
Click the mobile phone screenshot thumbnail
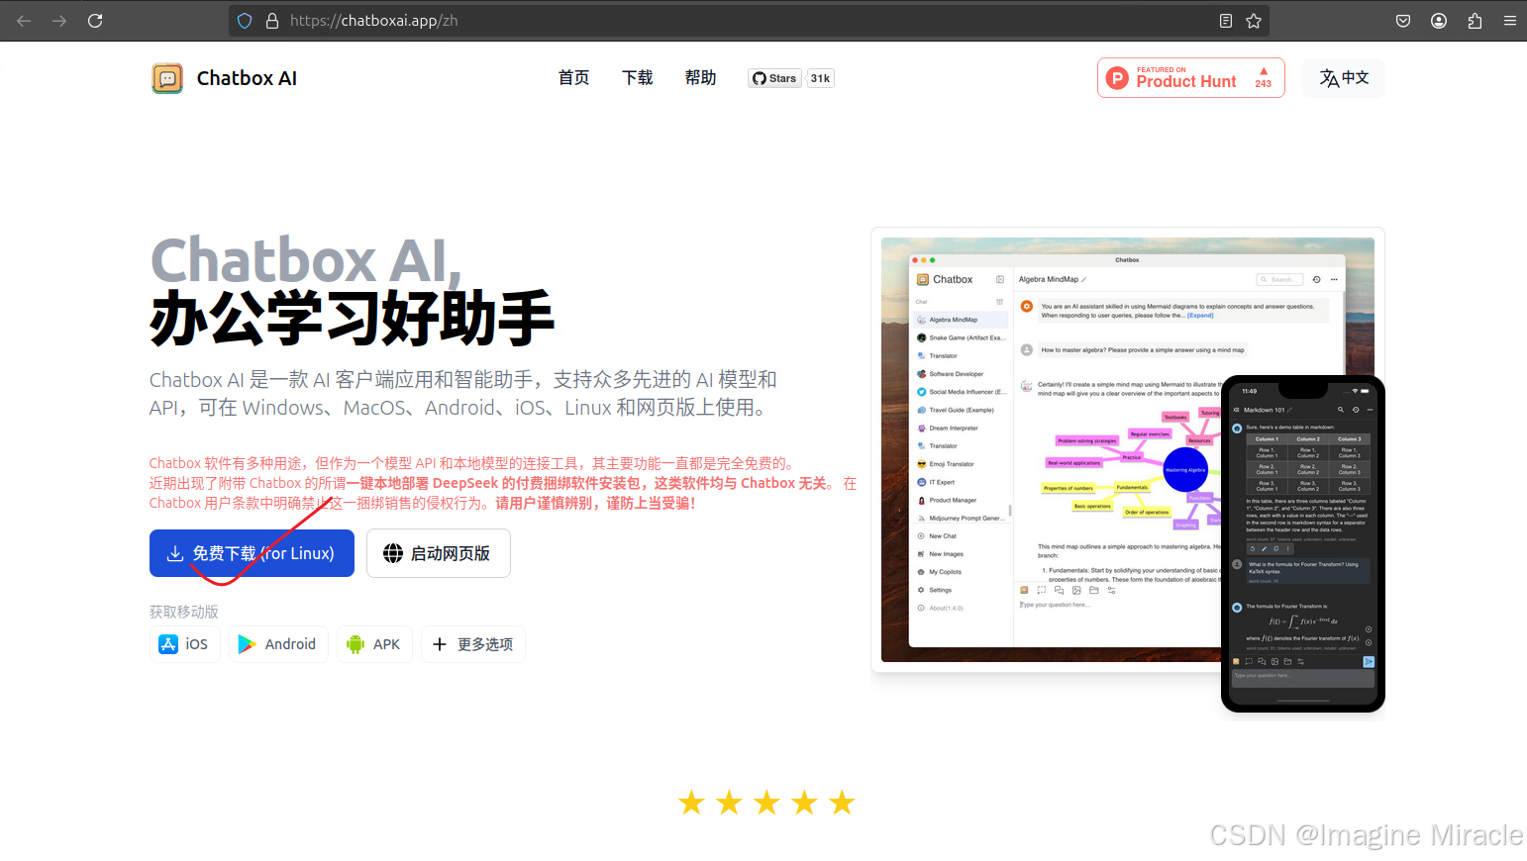1303,543
